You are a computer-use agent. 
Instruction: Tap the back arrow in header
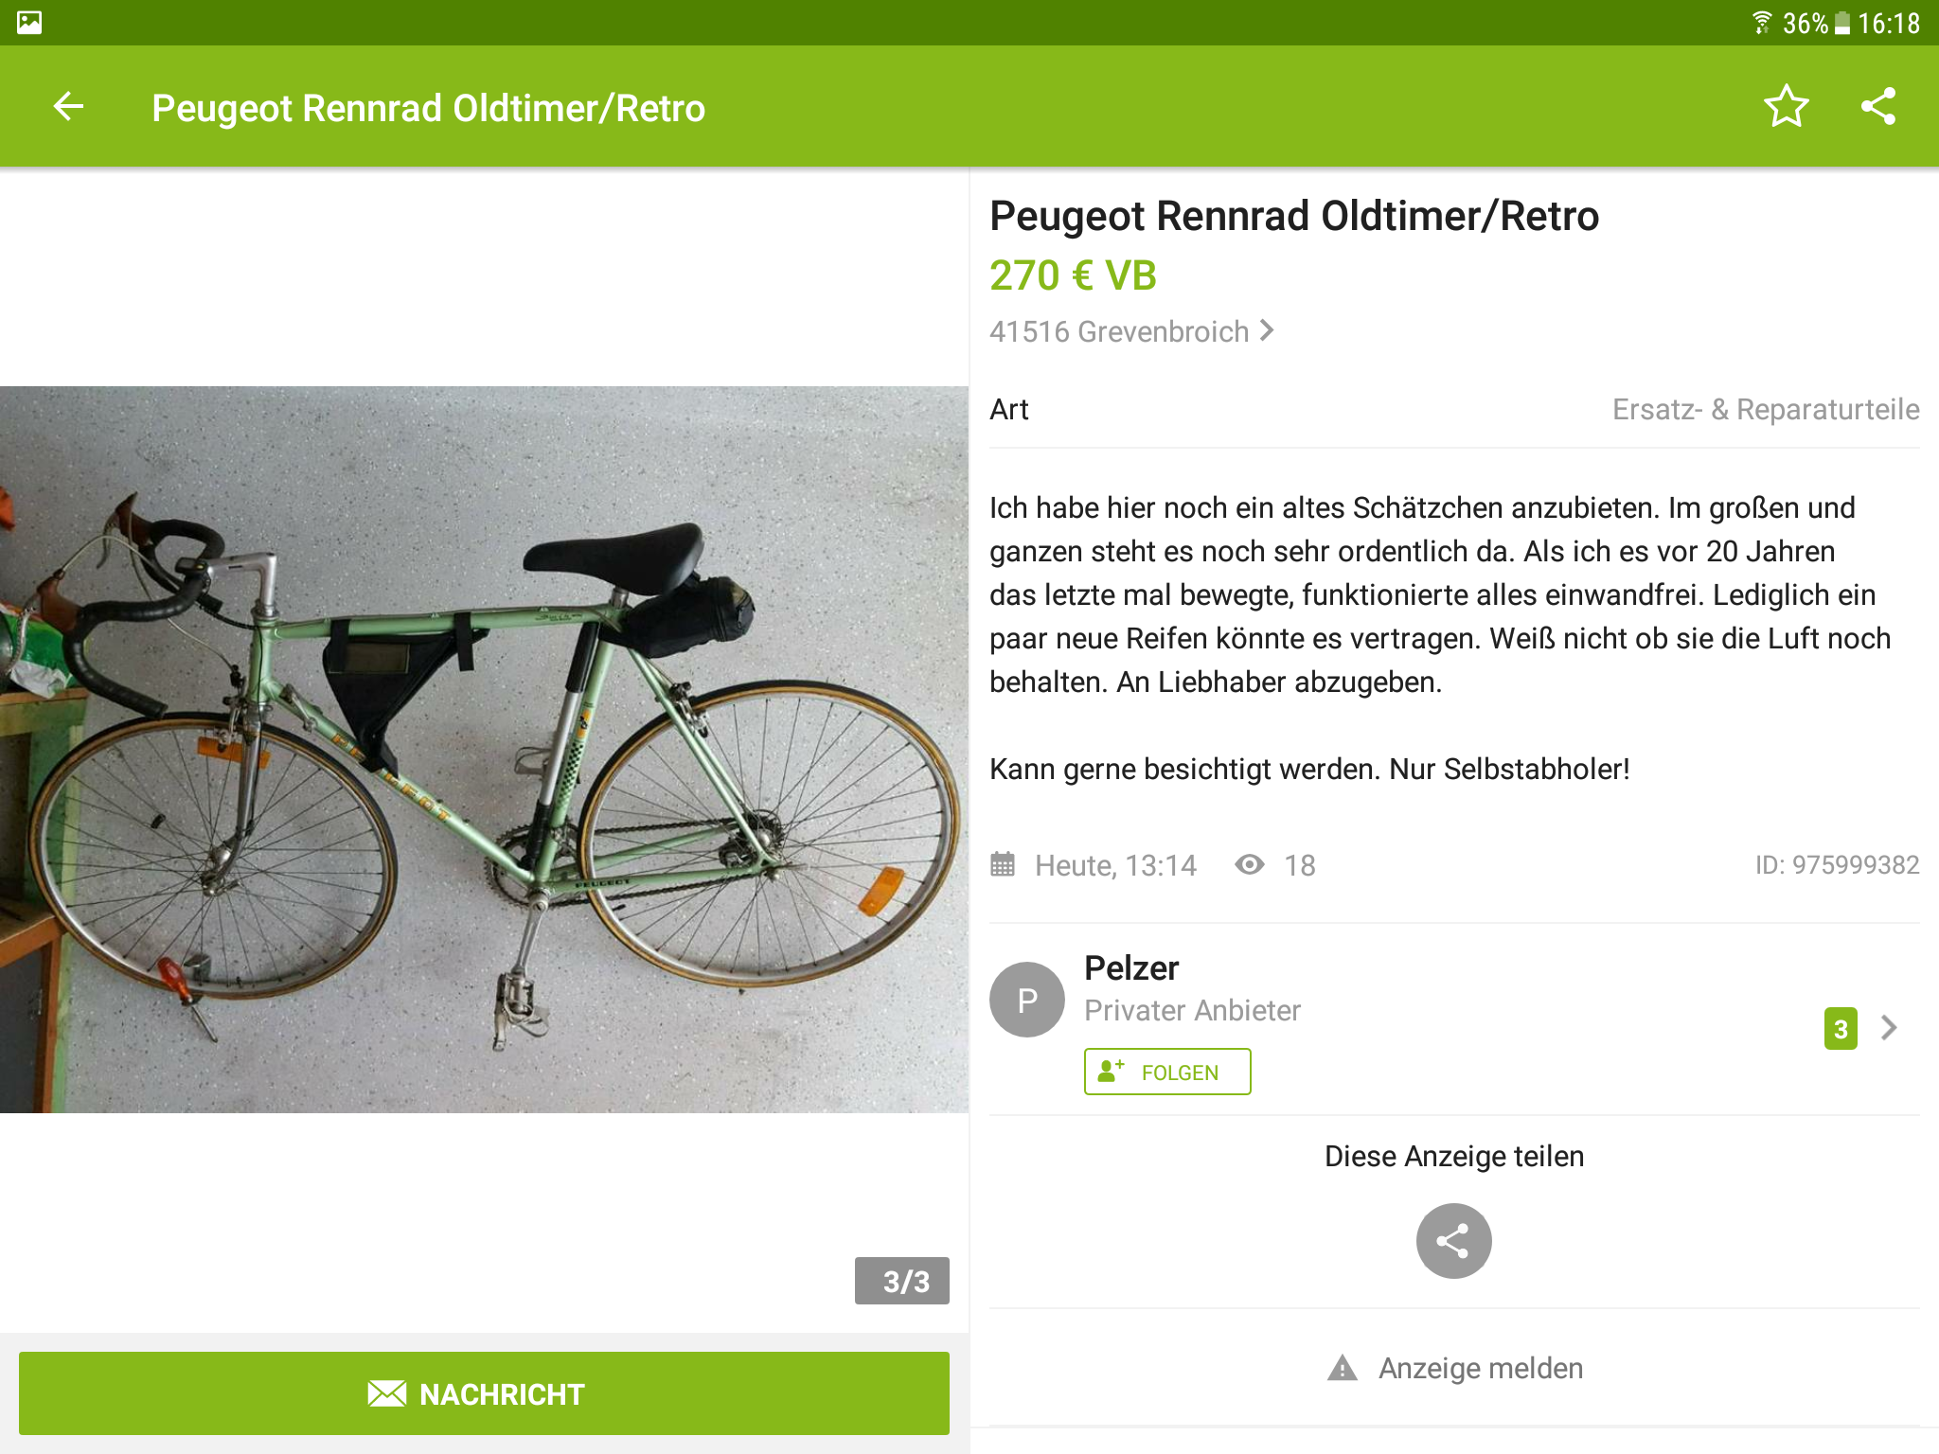(68, 107)
